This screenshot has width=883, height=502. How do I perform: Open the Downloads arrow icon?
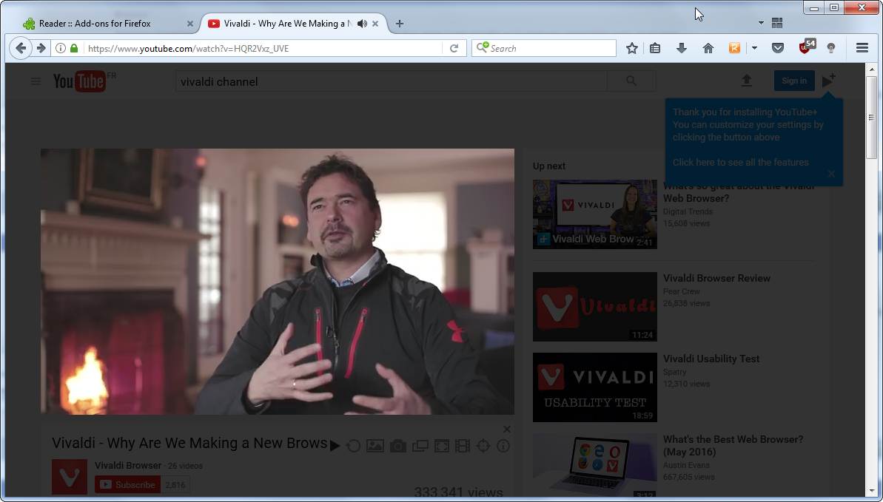click(682, 48)
